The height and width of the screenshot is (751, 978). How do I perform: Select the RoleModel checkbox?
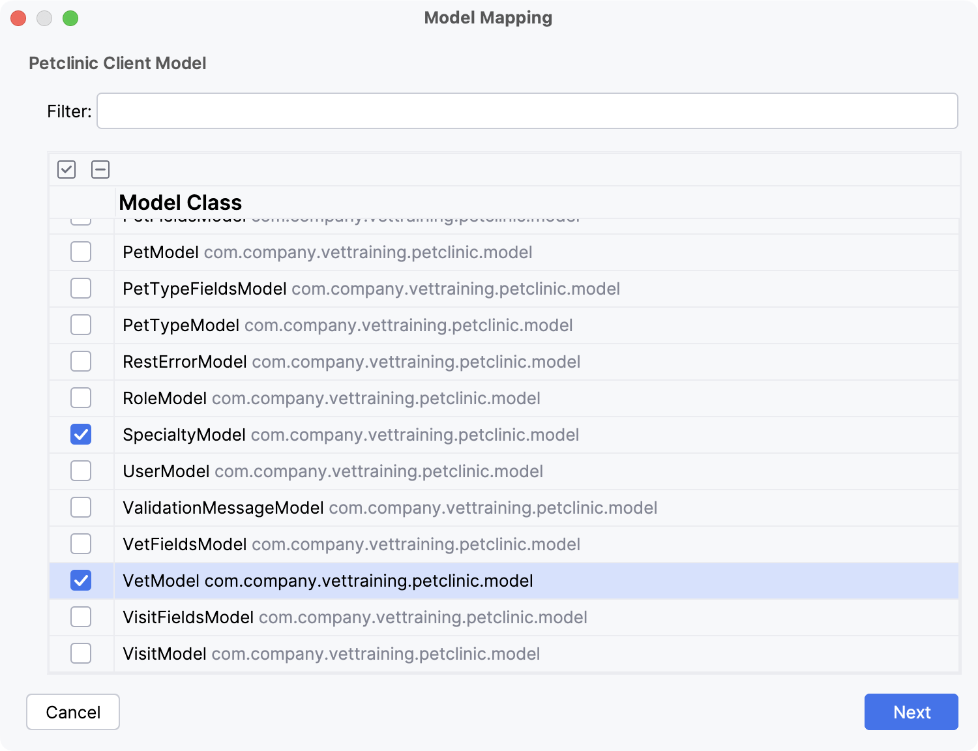click(81, 398)
